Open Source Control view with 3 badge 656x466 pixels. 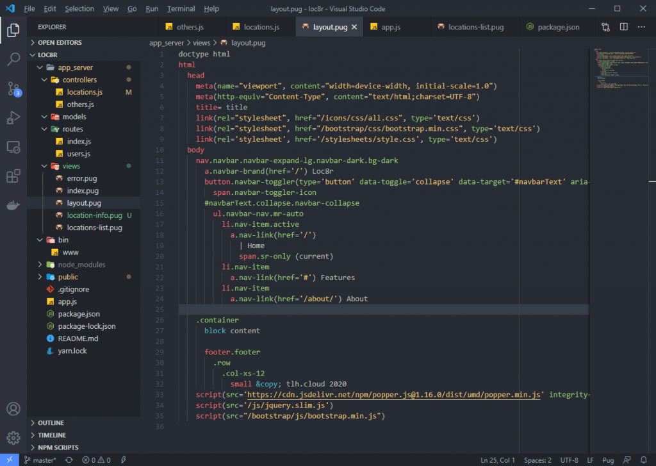coord(13,88)
